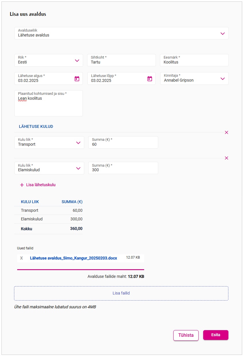Open the Transport Kulu liik dropdown
Viewport: 243px width, 356px height.
78,143
